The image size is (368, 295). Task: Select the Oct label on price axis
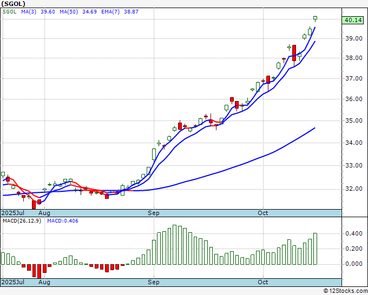click(262, 213)
